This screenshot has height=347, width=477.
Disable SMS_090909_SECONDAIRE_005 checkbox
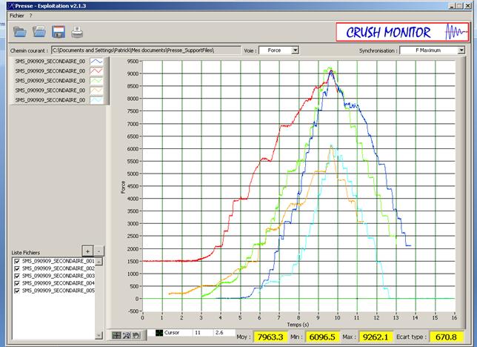click(17, 290)
